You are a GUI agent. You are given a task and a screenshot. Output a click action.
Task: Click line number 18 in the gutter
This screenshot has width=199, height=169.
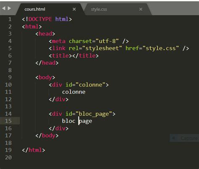pyautogui.click(x=8, y=143)
